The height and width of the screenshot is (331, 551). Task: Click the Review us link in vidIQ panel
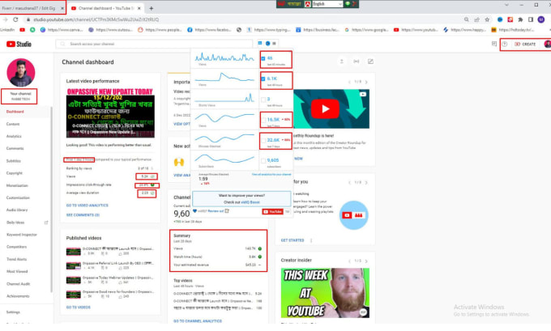coord(216,211)
